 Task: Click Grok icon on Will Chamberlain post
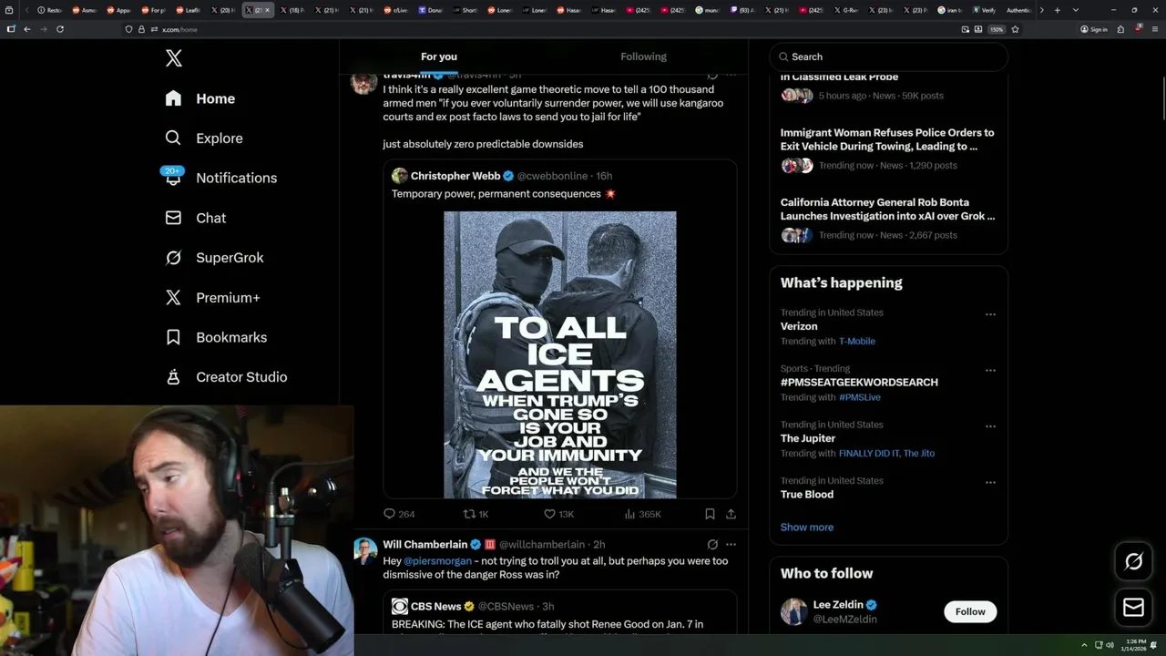coord(712,545)
